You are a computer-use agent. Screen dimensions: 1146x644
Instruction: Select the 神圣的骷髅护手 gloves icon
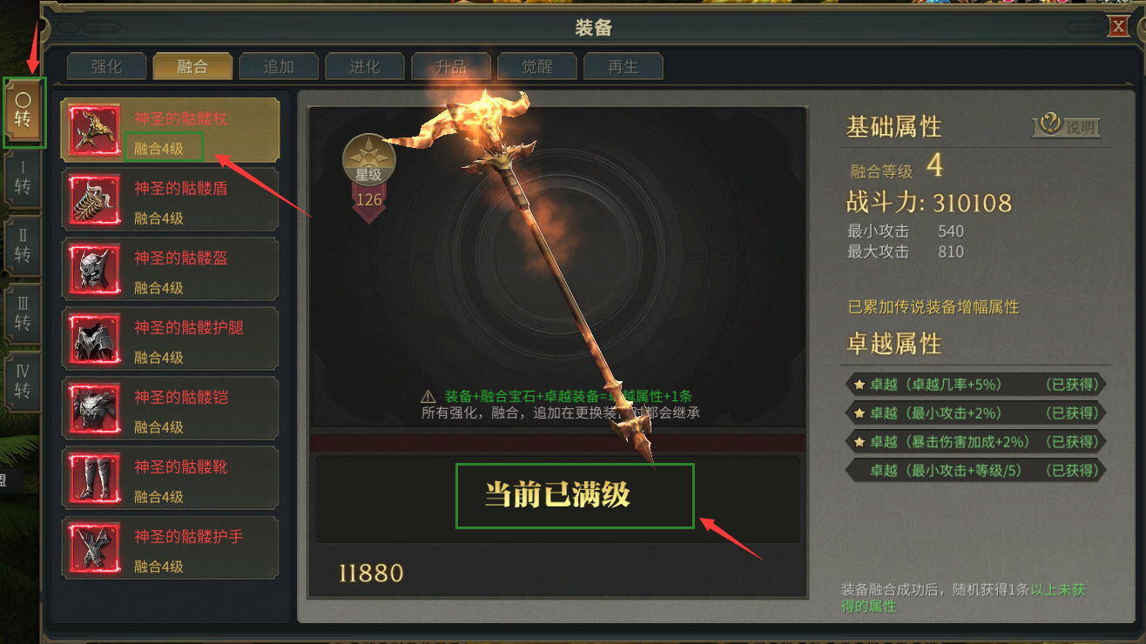tap(94, 548)
